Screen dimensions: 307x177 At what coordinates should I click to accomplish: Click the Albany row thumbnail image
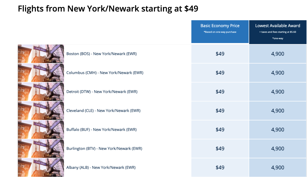pos(41,168)
